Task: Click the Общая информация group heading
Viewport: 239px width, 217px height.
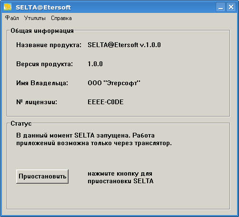Action: pyautogui.click(x=42, y=31)
